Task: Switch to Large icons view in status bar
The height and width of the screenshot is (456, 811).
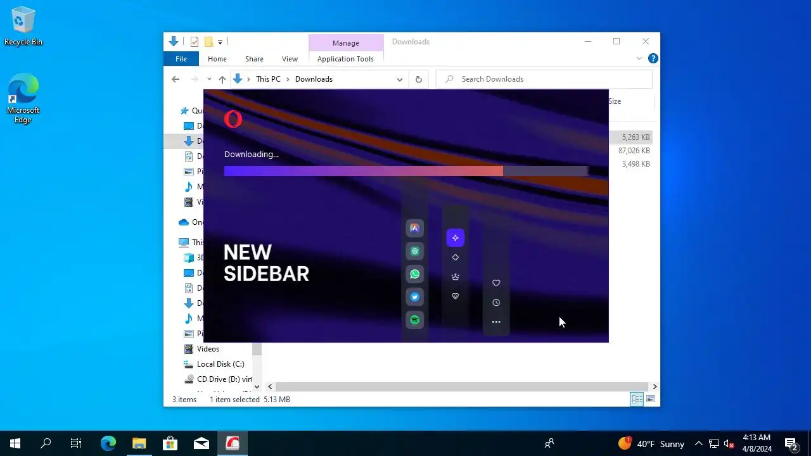Action: (651, 399)
